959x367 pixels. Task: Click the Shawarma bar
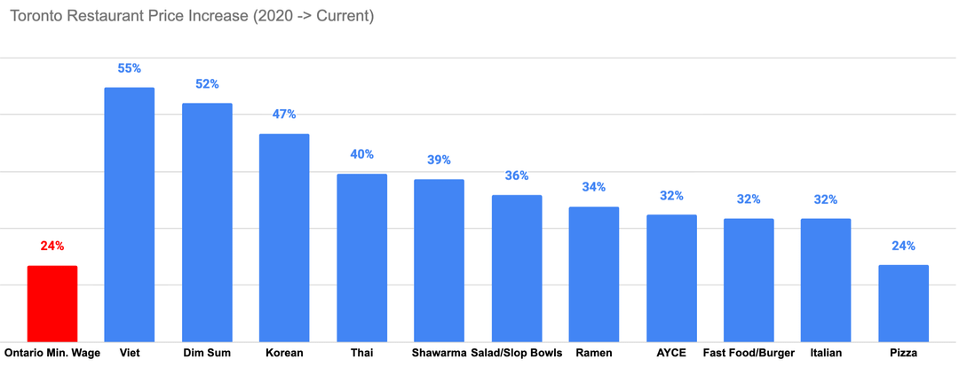click(x=439, y=260)
